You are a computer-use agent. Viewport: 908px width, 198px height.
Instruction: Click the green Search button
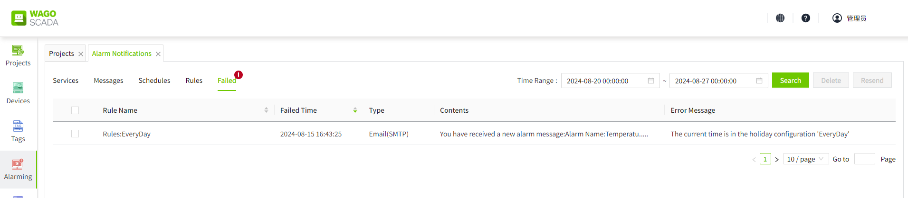coord(790,81)
